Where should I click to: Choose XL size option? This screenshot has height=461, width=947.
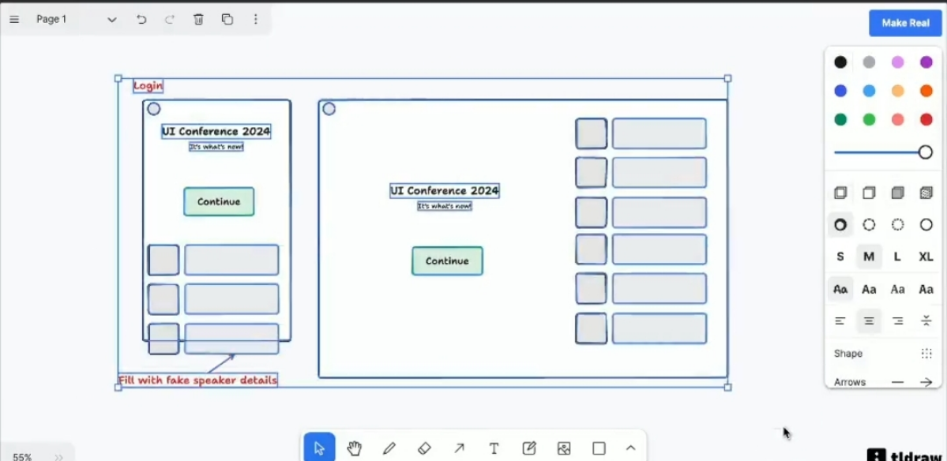[926, 257]
